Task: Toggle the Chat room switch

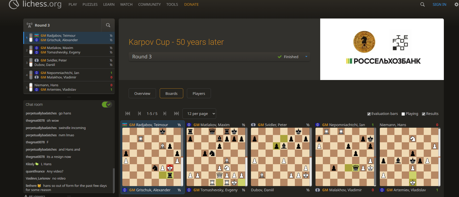Action: click(x=107, y=104)
